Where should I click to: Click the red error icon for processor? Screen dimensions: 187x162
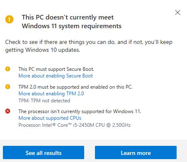(8, 111)
